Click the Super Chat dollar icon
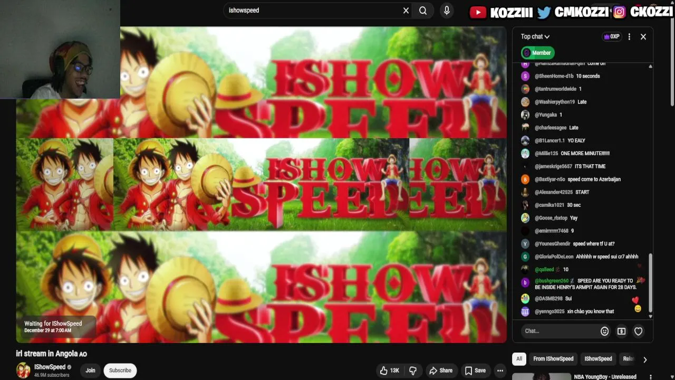The image size is (675, 380). pos(622,331)
